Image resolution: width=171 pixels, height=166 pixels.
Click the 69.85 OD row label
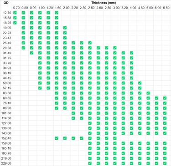pos(7,98)
